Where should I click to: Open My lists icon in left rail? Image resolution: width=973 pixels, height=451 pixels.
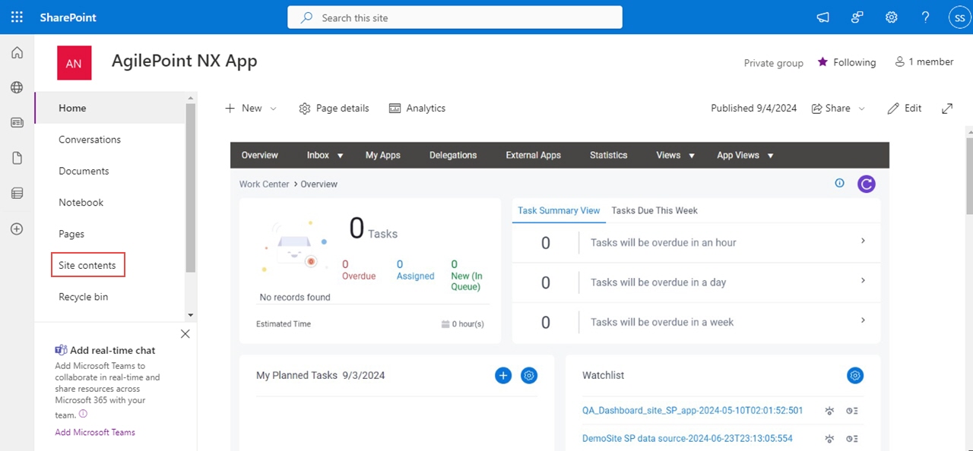tap(17, 194)
